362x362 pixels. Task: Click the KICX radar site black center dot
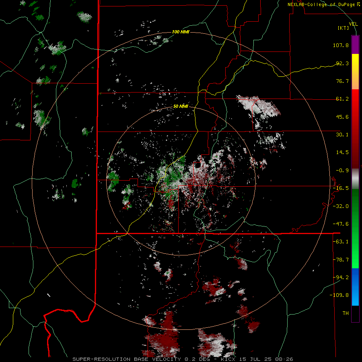click(x=182, y=180)
